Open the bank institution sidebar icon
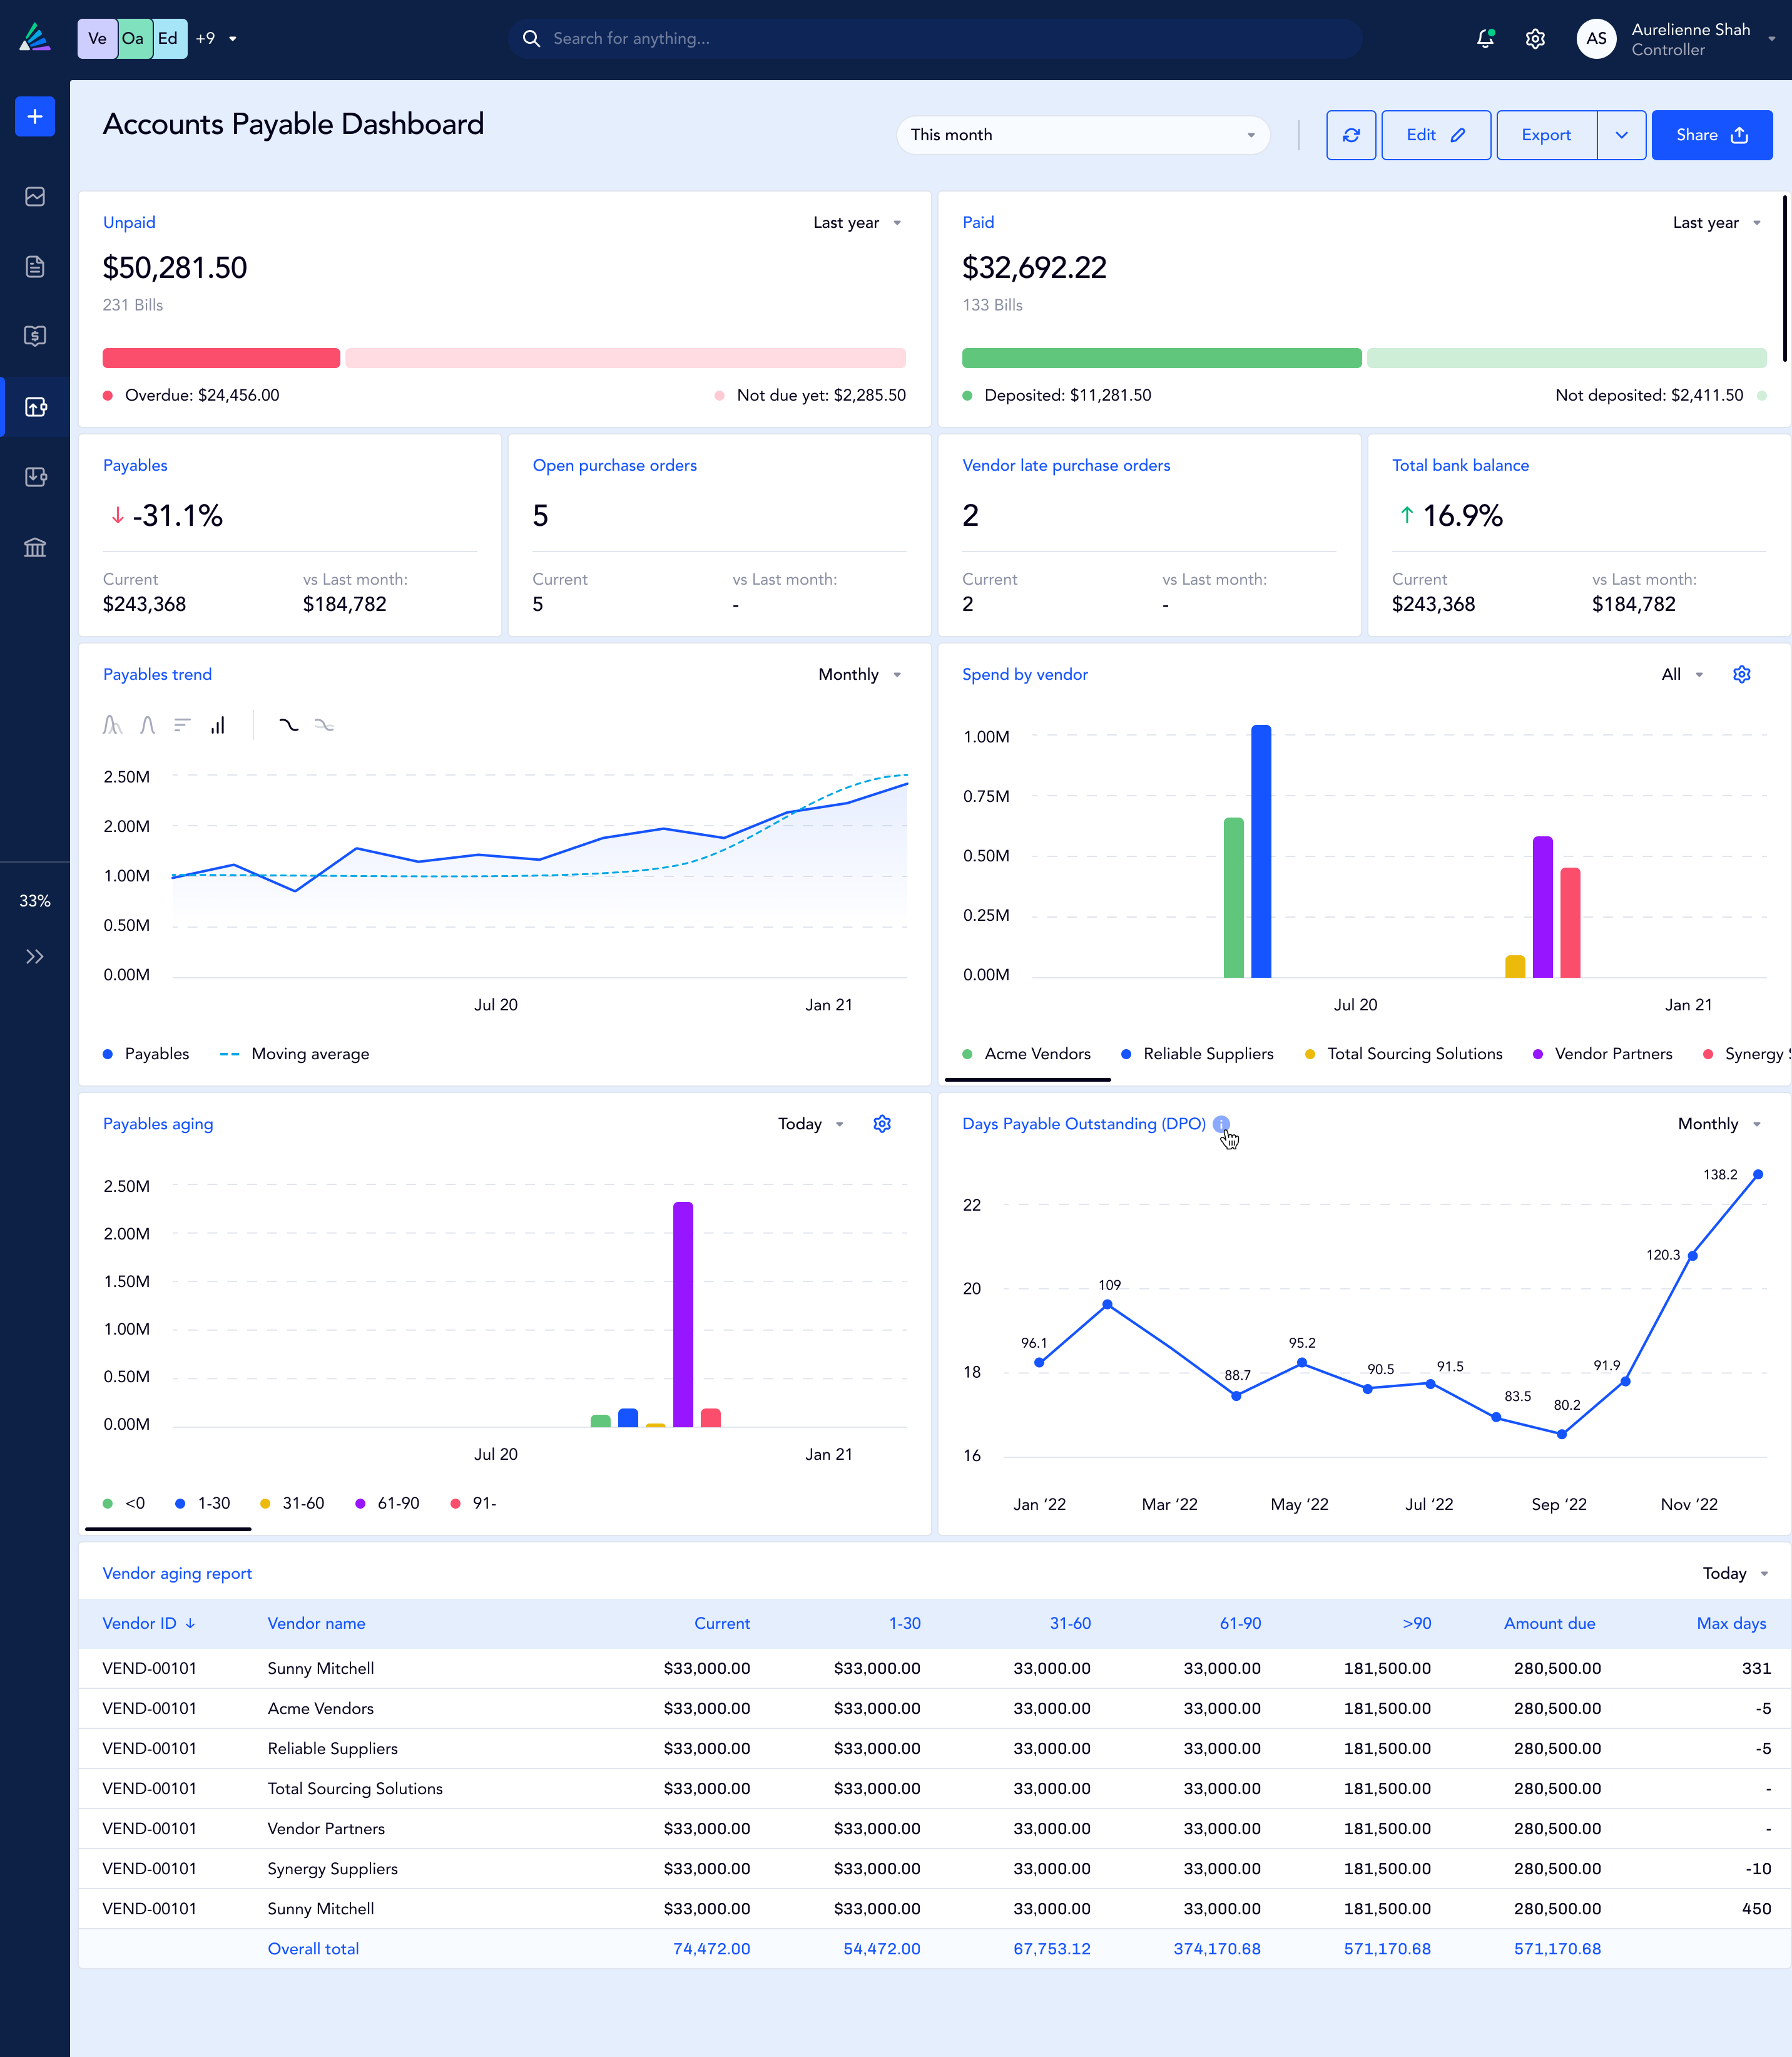1792x2057 pixels. click(35, 547)
